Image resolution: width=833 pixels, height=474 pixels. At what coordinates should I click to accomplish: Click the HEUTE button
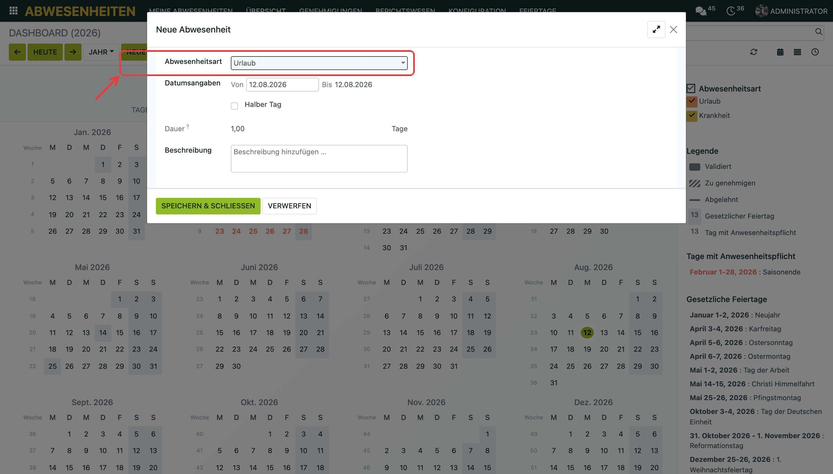click(45, 52)
